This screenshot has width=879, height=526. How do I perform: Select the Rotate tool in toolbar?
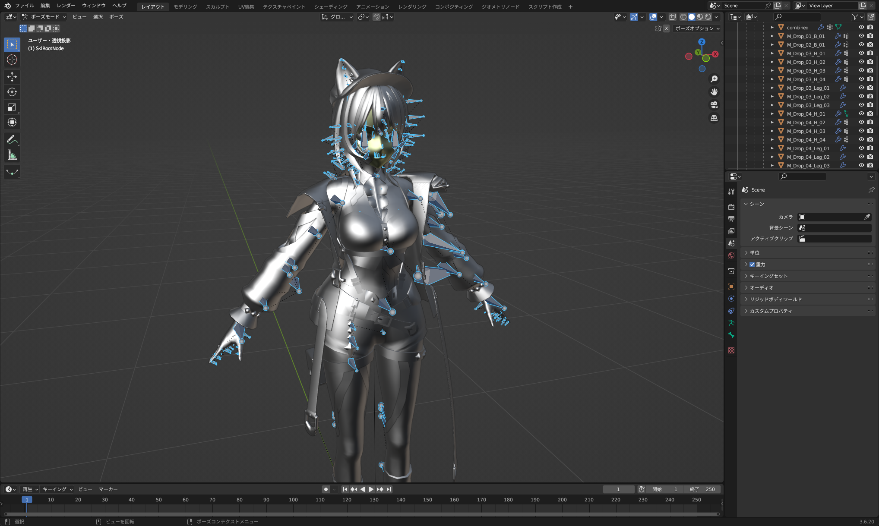12,92
